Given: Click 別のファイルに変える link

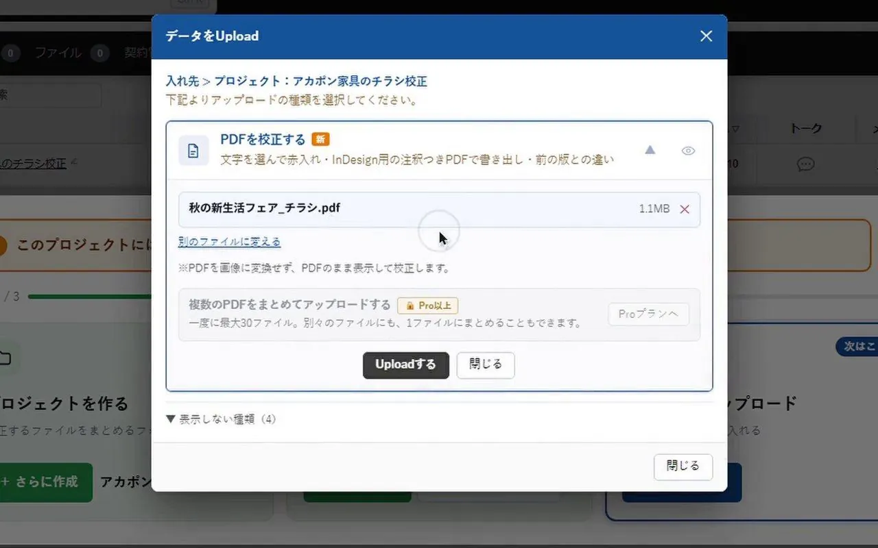Looking at the screenshot, I should [229, 242].
